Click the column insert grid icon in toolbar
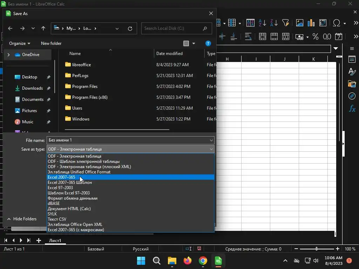The height and width of the screenshot is (269, 359). coord(232,23)
